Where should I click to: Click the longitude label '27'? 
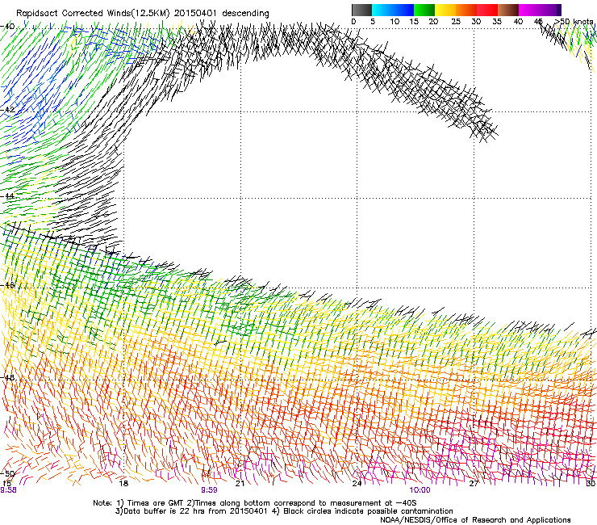[474, 483]
